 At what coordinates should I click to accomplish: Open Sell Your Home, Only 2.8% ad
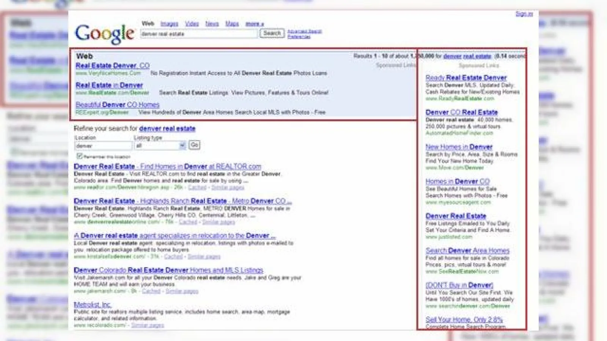pyautogui.click(x=464, y=319)
